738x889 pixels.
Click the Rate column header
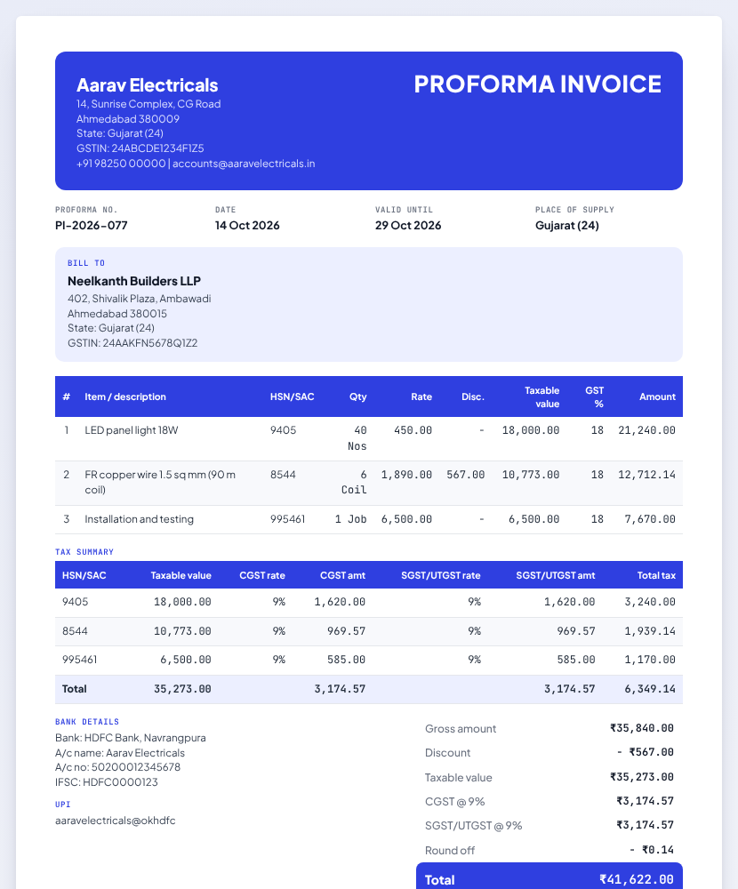[x=421, y=396]
